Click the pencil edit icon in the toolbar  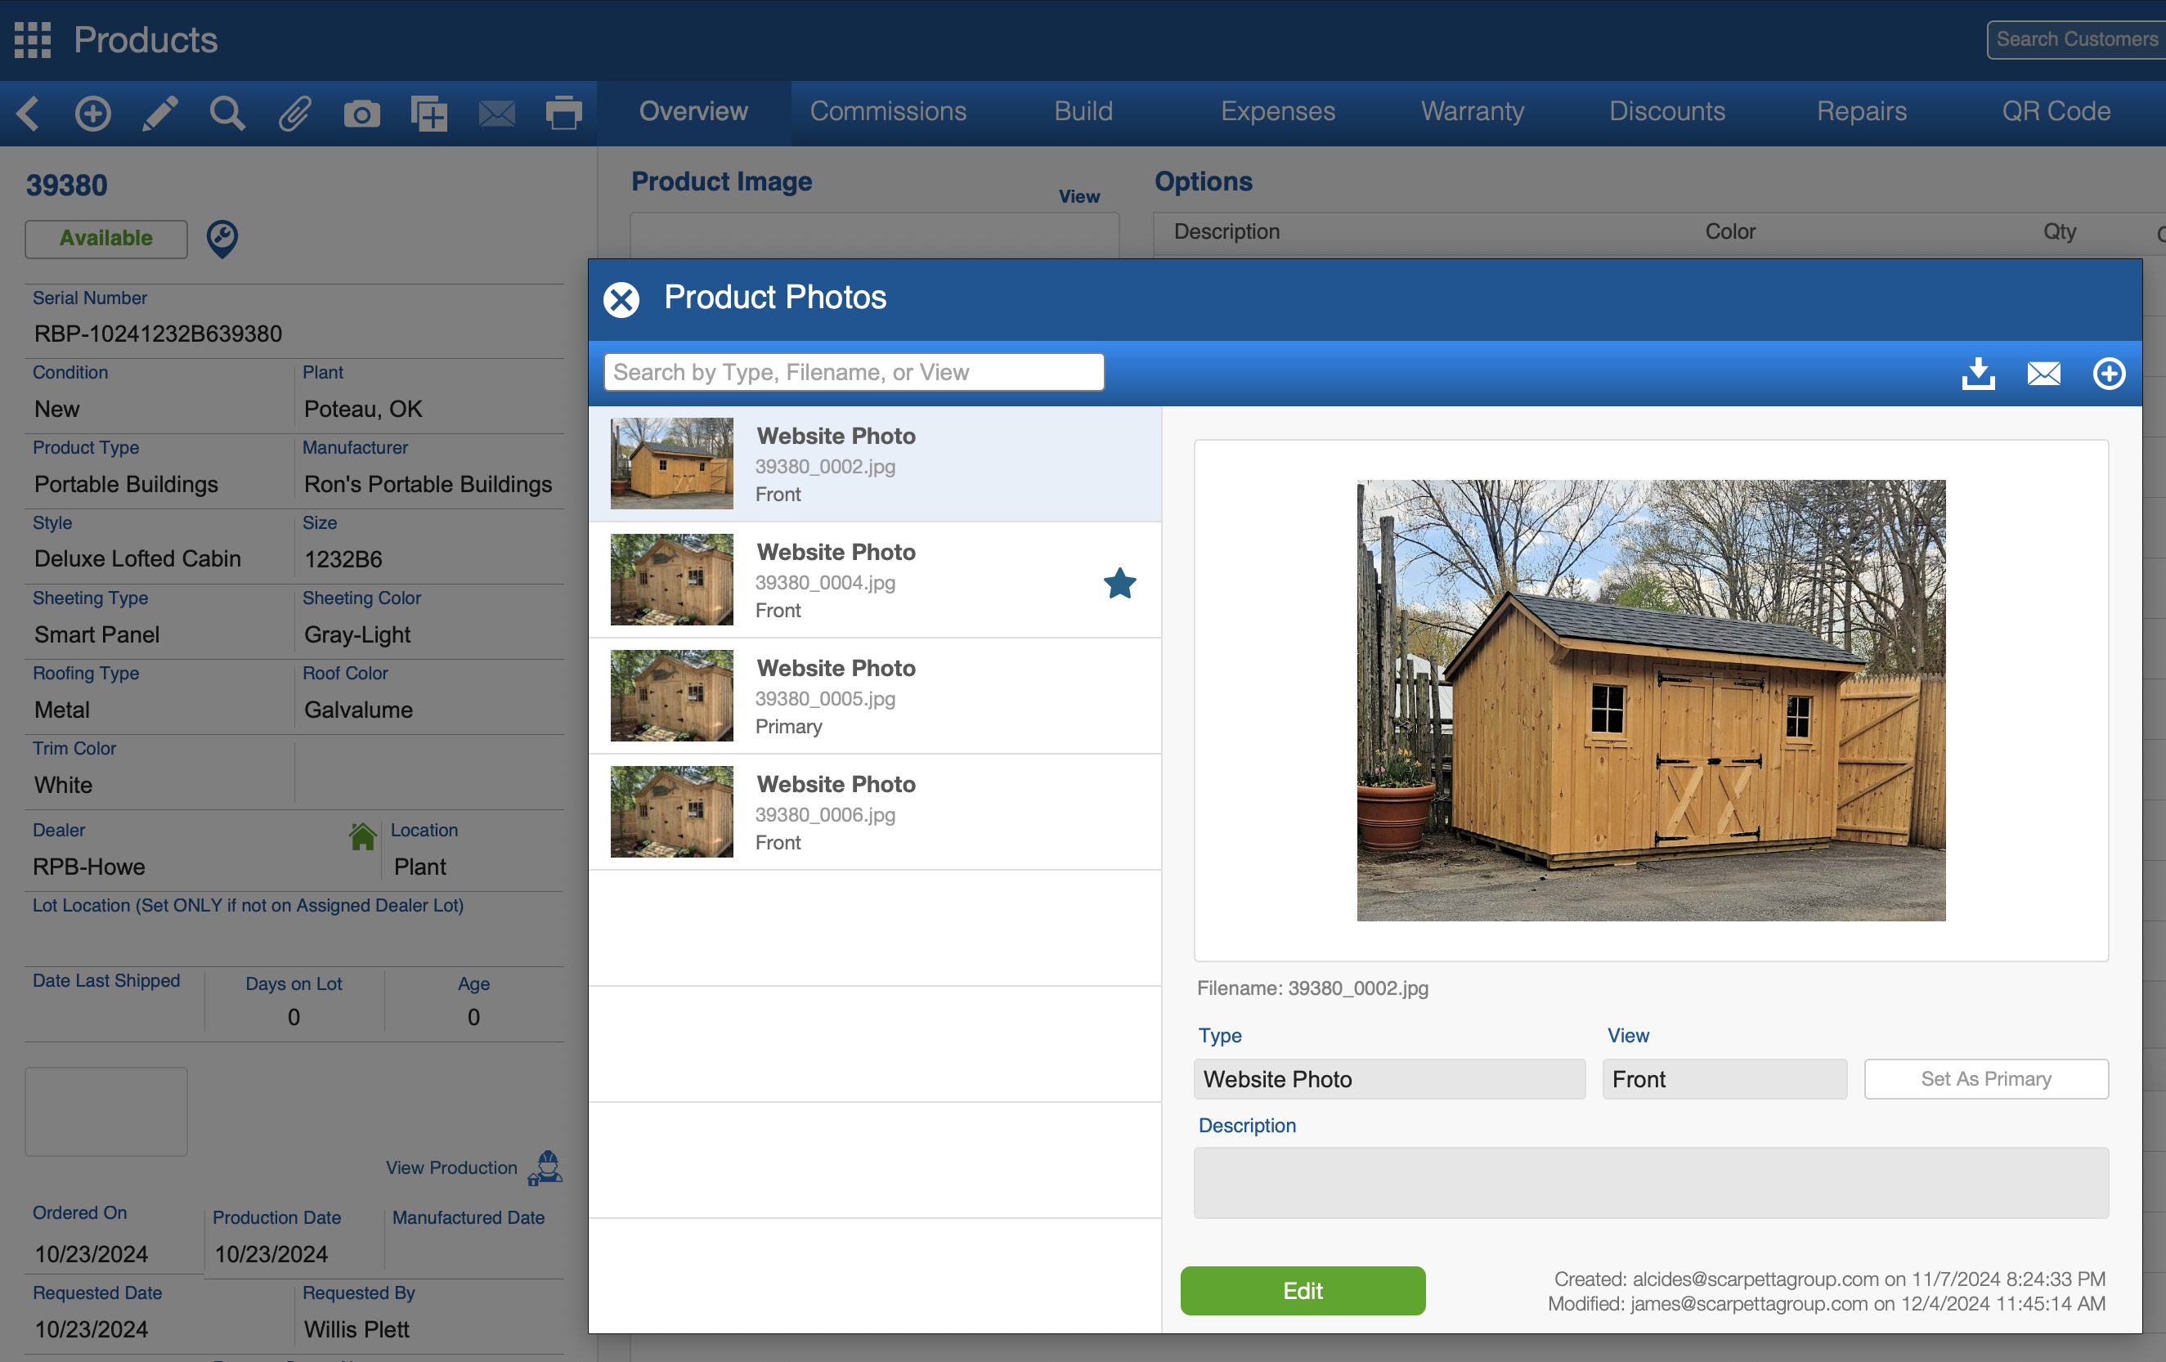[x=160, y=114]
